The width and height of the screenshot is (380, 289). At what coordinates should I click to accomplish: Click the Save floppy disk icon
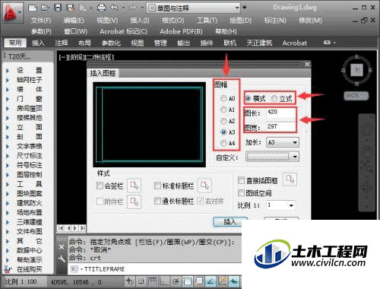(x=58, y=8)
